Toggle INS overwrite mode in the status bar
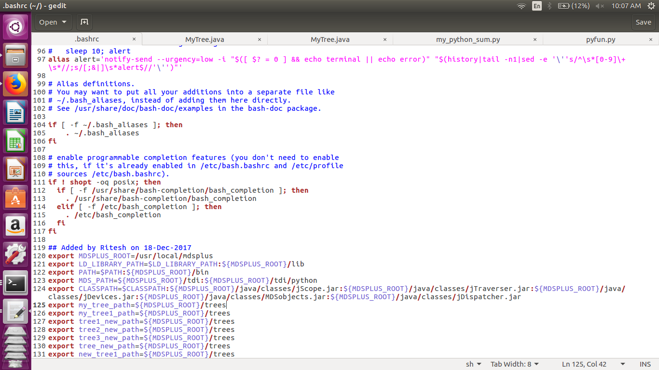Image resolution: width=659 pixels, height=370 pixels. pyautogui.click(x=645, y=364)
